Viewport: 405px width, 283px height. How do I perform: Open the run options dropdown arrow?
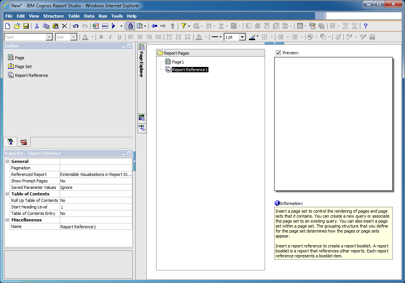121,26
